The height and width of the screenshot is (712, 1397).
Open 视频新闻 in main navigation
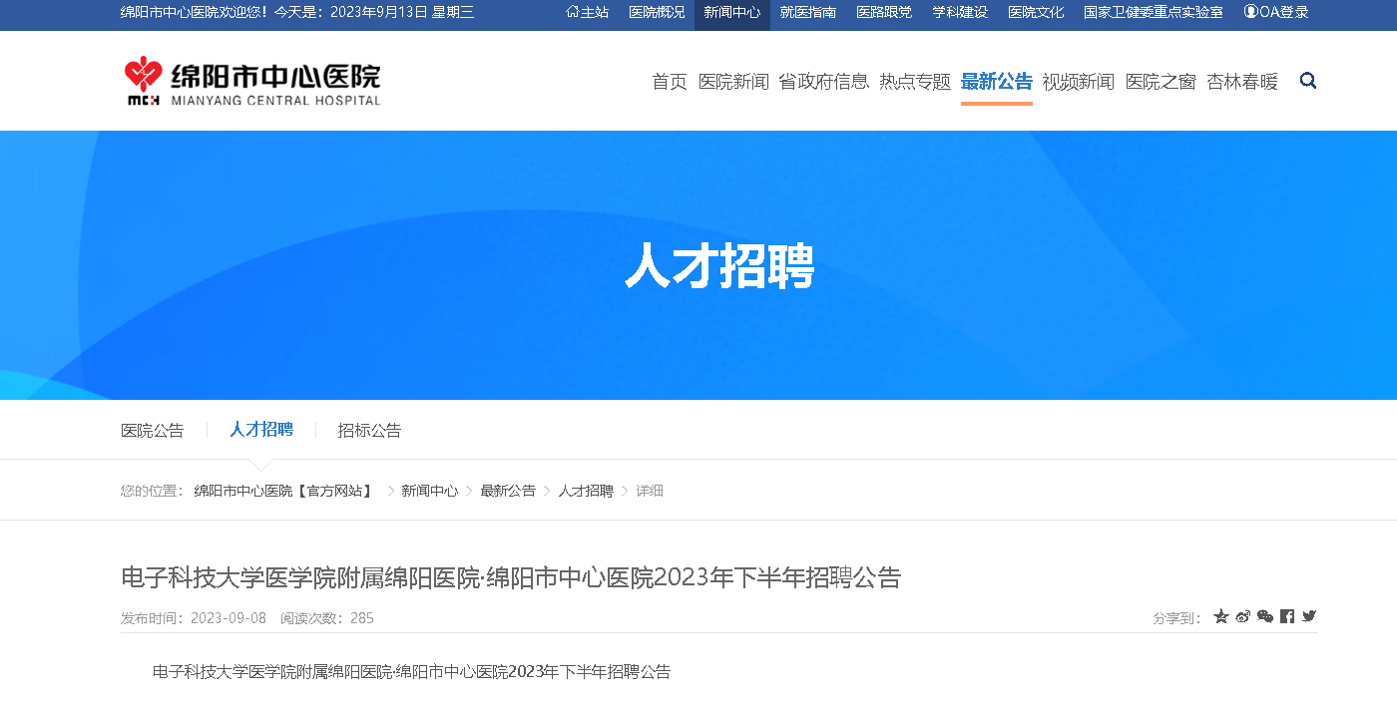tap(1079, 82)
